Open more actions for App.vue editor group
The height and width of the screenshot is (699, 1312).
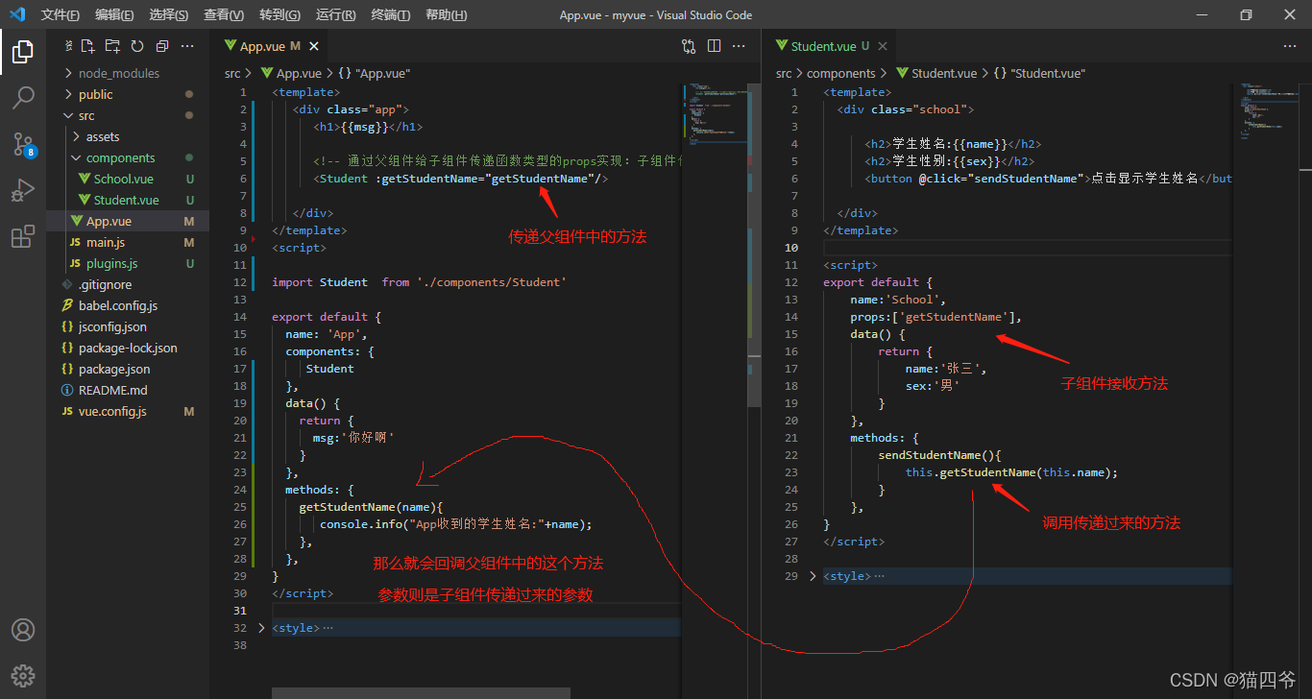(739, 46)
